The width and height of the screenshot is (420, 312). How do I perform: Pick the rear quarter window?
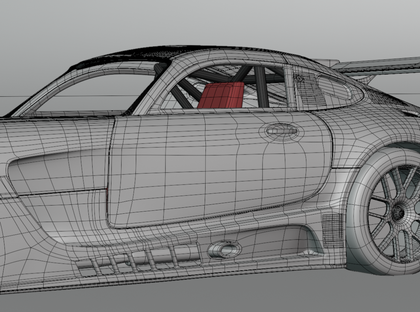tap(336, 88)
